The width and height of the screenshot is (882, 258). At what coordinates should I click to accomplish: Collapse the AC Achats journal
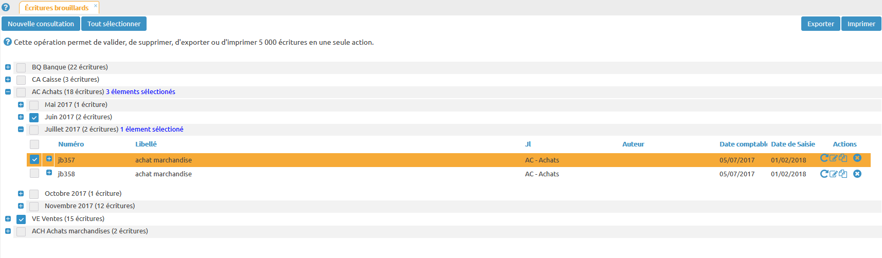point(8,92)
